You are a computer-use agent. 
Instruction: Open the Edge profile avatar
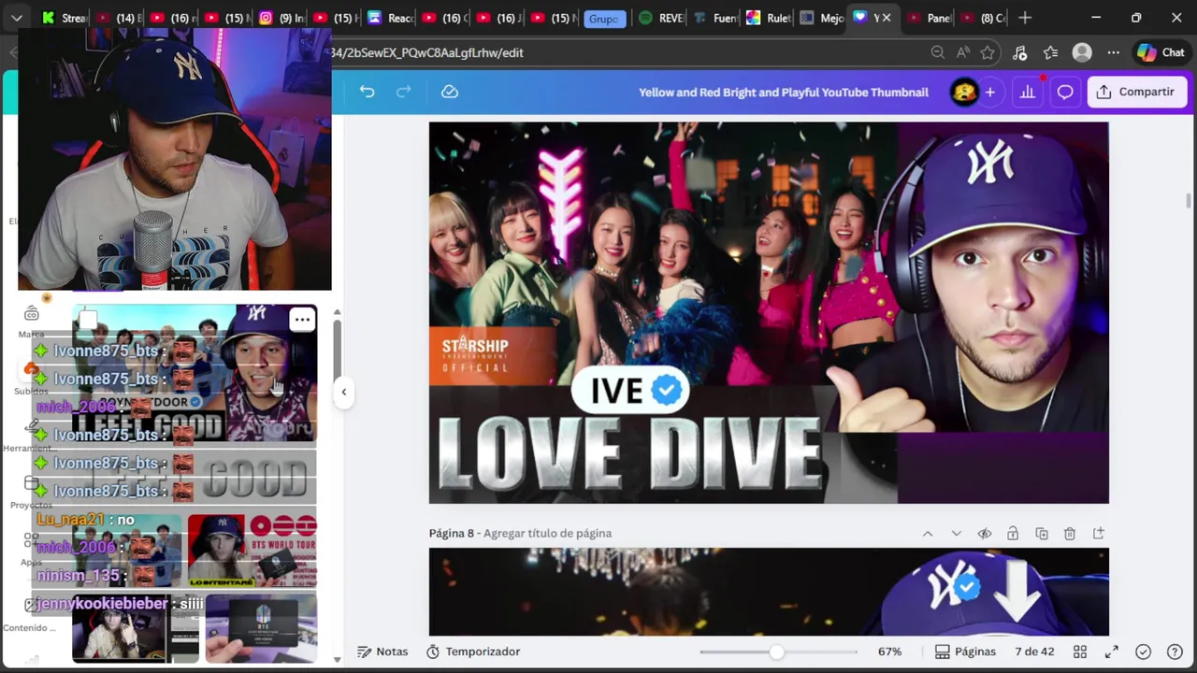click(x=1082, y=53)
